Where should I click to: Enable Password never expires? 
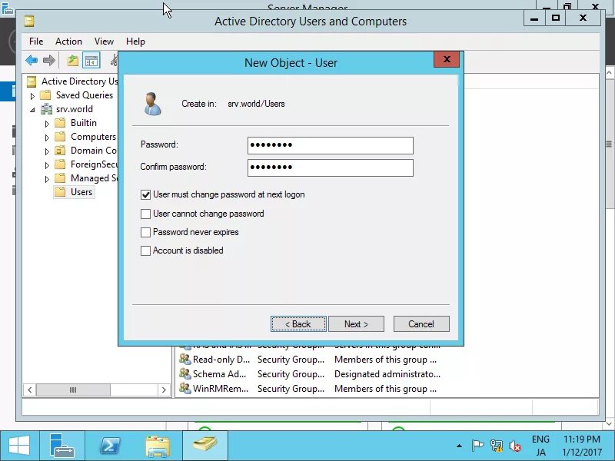[145, 232]
